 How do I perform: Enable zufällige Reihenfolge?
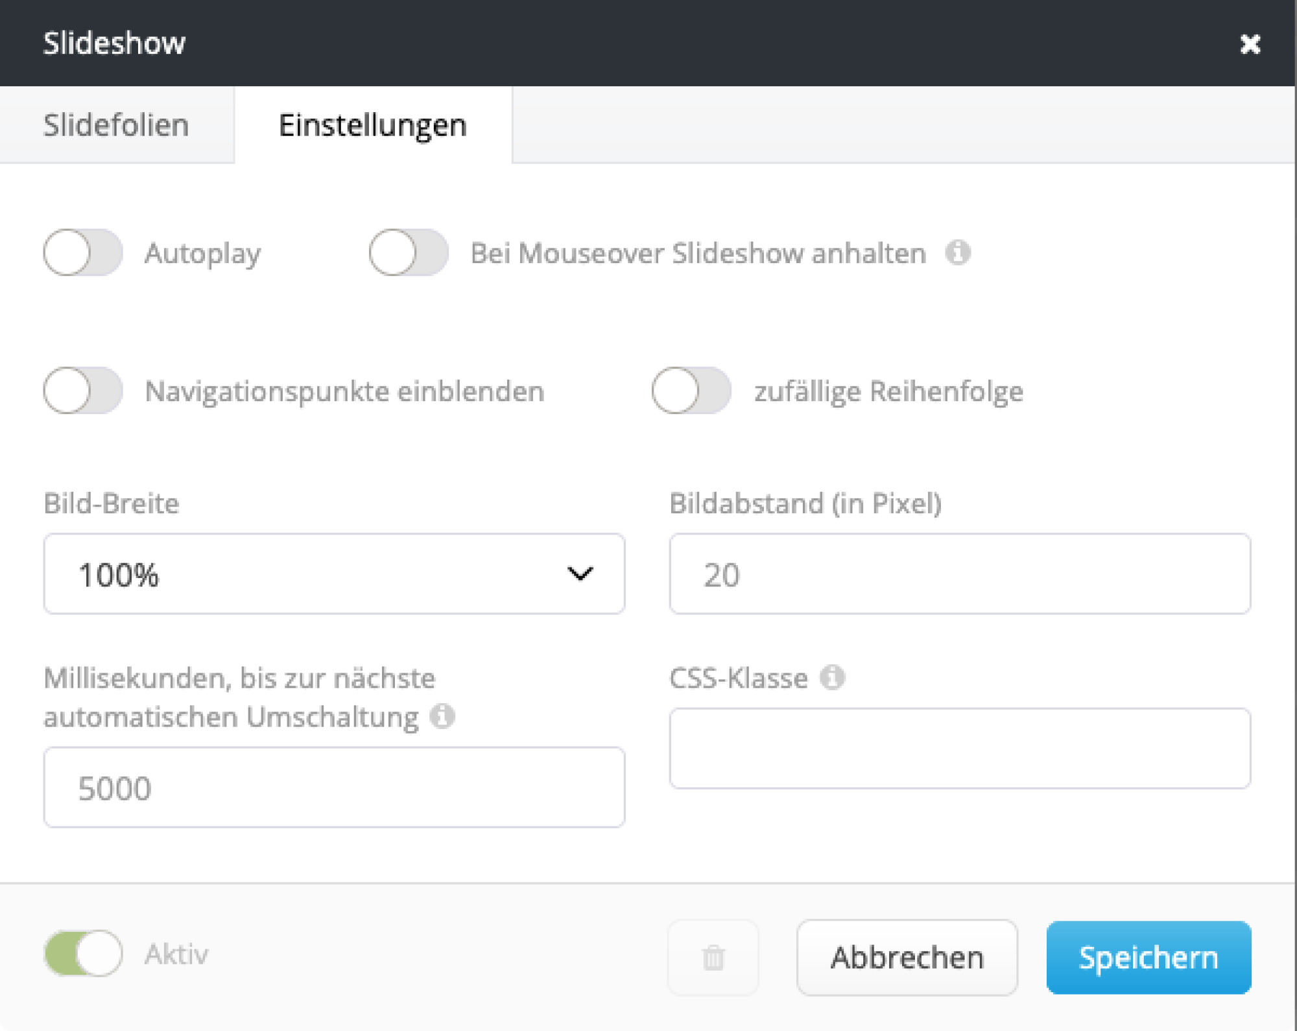coord(690,391)
